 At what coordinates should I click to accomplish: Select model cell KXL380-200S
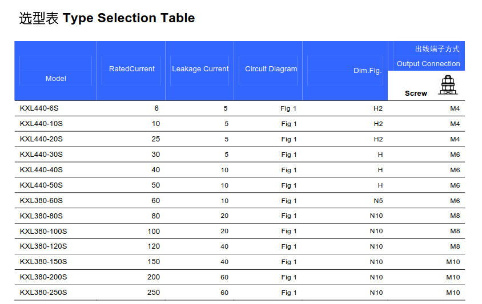pyautogui.click(x=43, y=277)
